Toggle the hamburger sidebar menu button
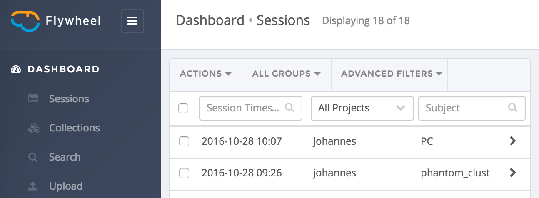Screen dimensions: 539x198 pyautogui.click(x=132, y=21)
